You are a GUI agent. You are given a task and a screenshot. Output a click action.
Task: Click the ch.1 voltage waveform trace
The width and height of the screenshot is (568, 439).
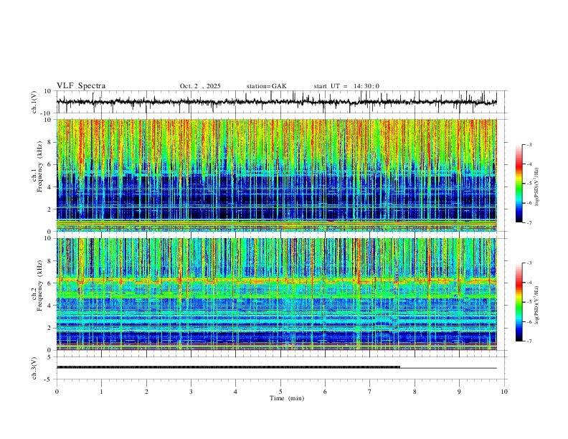coord(276,102)
